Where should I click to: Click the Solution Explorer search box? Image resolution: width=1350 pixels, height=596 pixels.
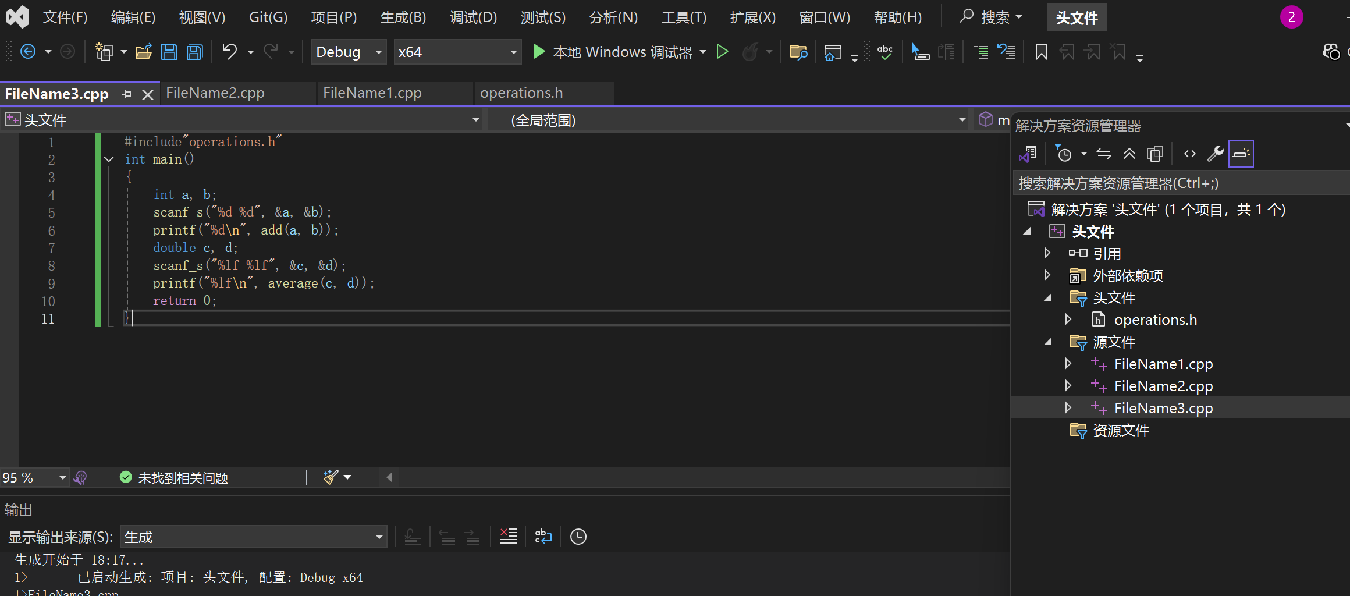coord(1181,183)
